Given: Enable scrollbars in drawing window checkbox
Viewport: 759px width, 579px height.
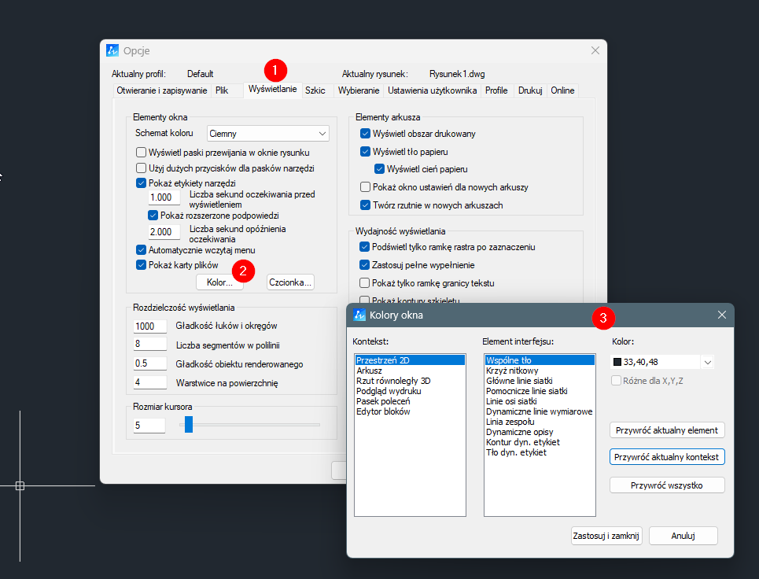Looking at the screenshot, I should coord(142,153).
